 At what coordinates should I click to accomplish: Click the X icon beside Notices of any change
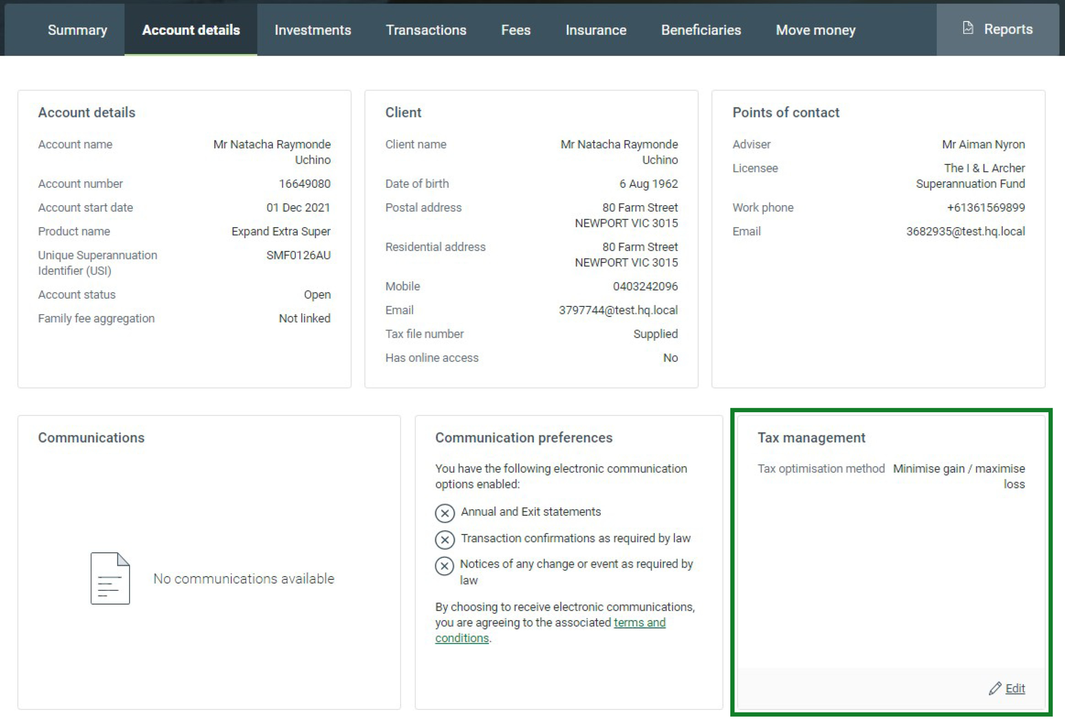point(444,566)
